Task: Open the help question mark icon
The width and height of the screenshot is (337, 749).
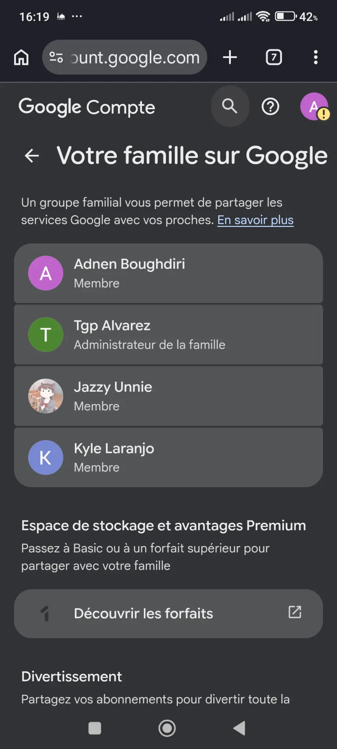Action: (x=270, y=106)
